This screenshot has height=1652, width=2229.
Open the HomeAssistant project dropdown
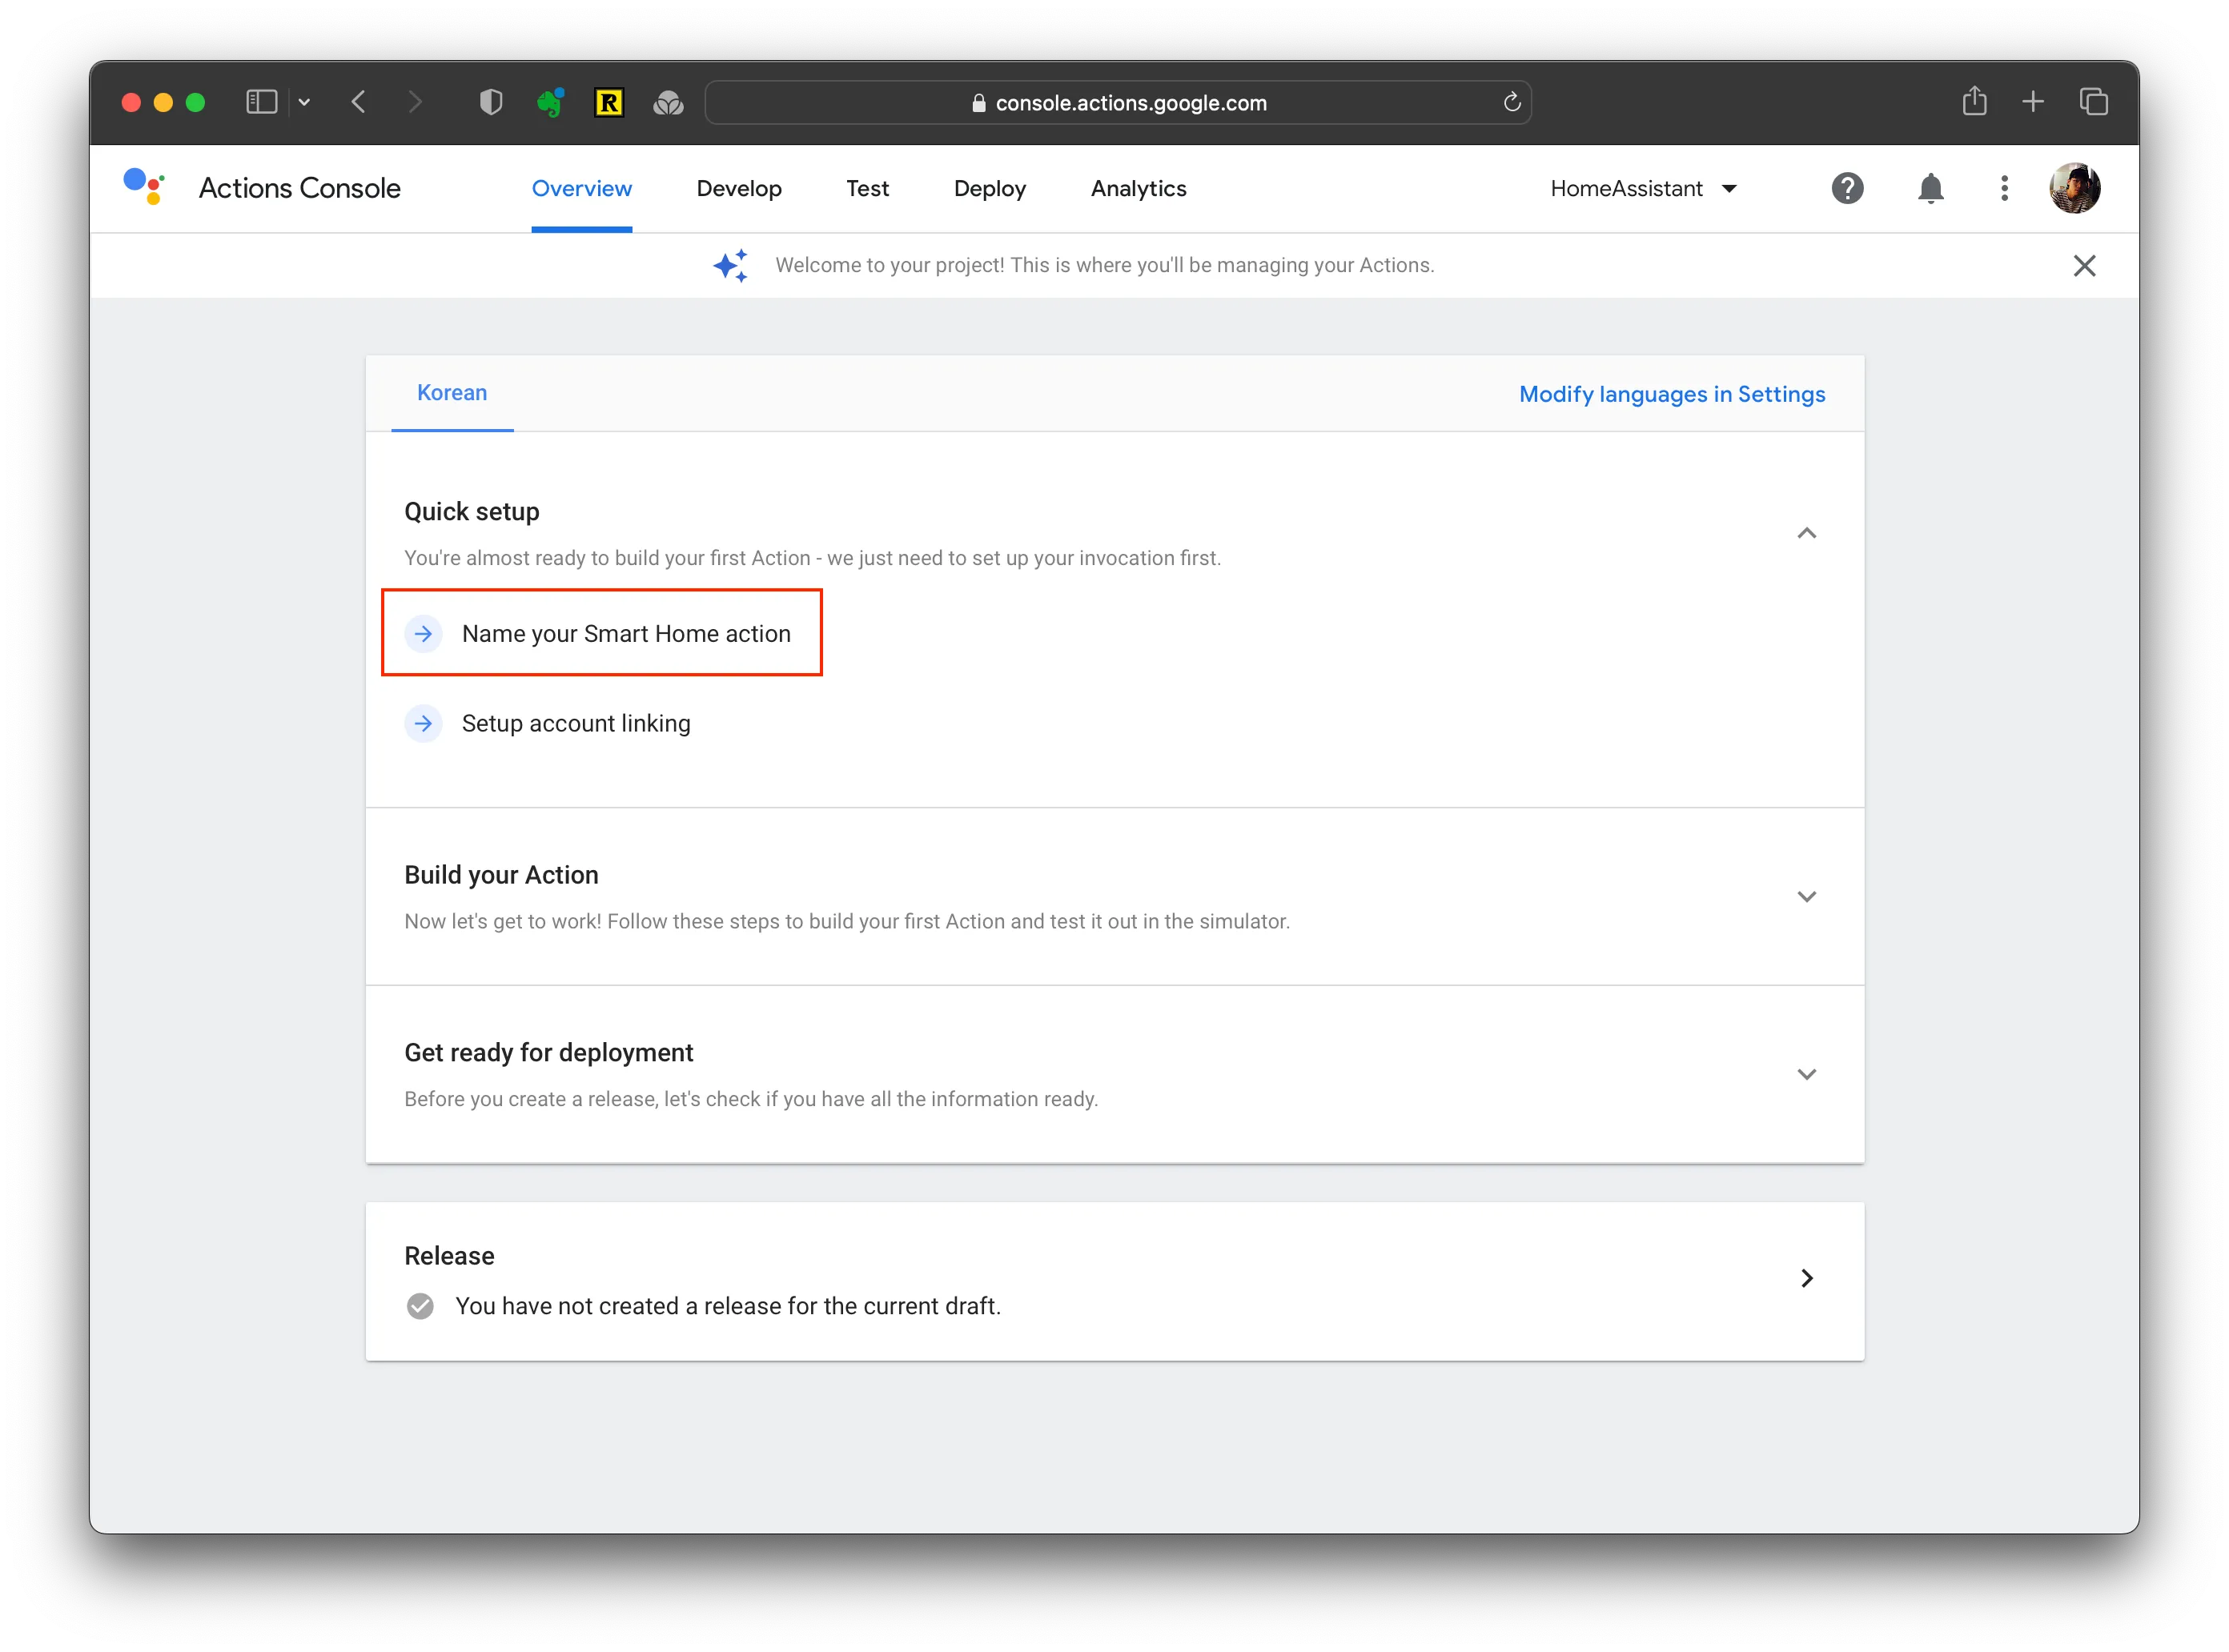click(1643, 188)
